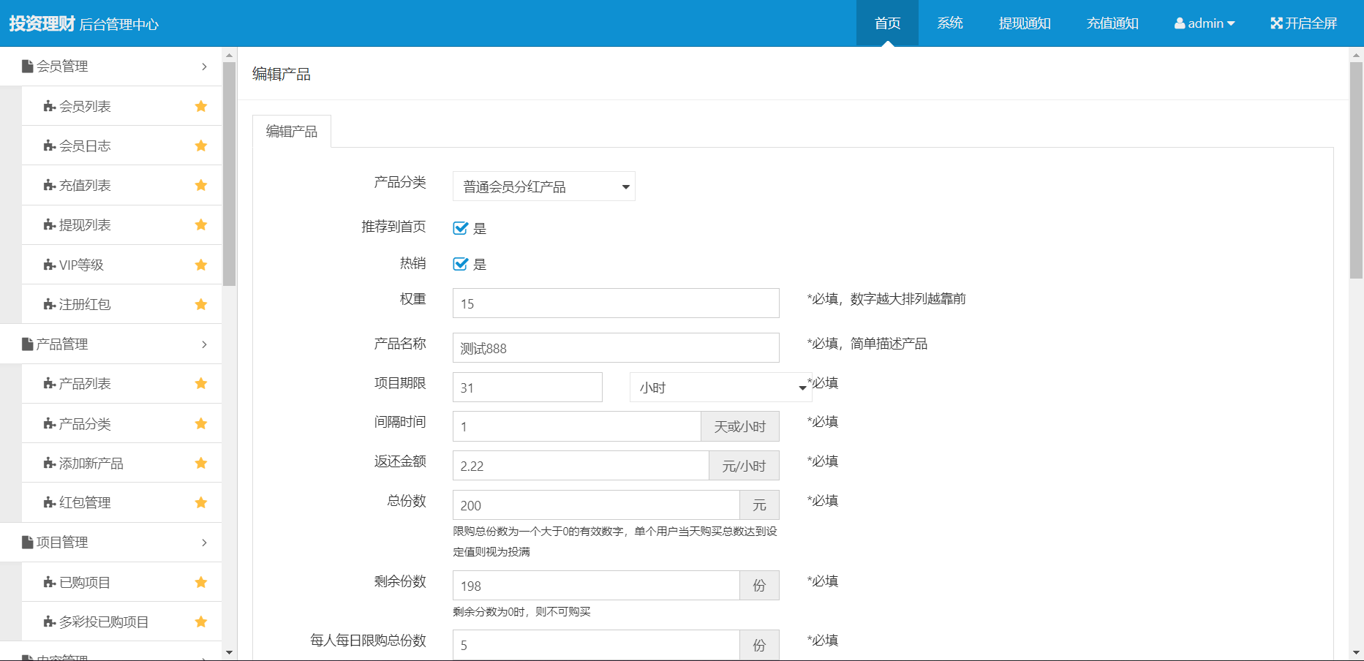The height and width of the screenshot is (661, 1364).
Task: Click the fullscreen arrows icon 开启全屏
Action: 1276,23
